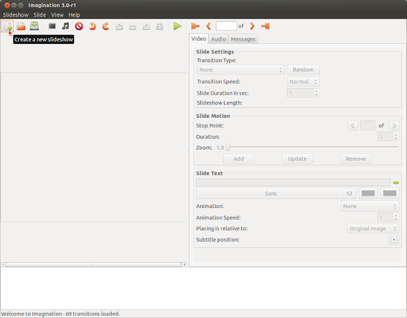Click the horizontal scrollbar under the preview
Image resolution: width=407 pixels, height=318 pixels.
[93, 265]
